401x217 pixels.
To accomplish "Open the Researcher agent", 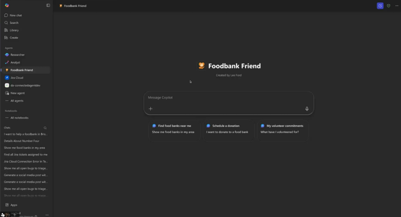I will click(x=18, y=55).
